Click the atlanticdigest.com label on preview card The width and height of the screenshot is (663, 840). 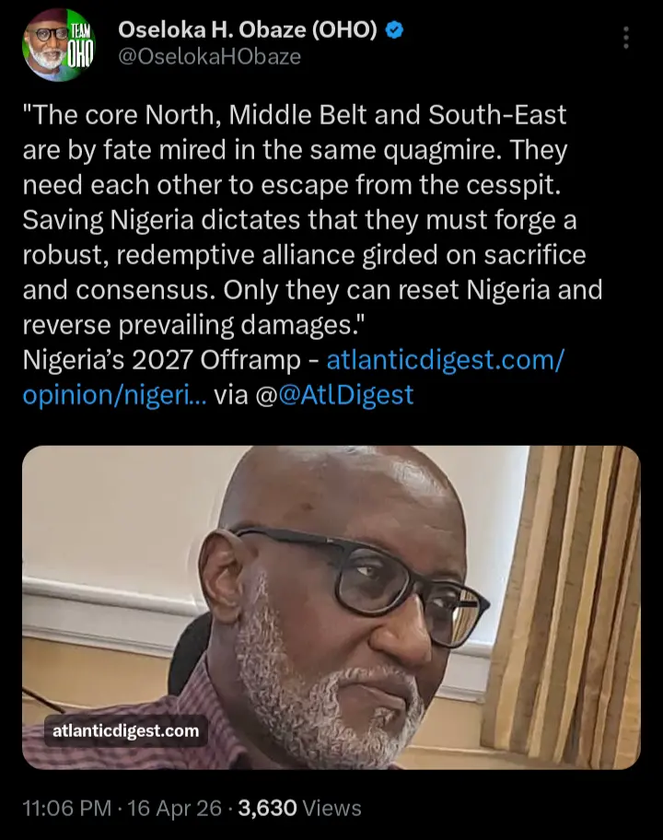[126, 730]
